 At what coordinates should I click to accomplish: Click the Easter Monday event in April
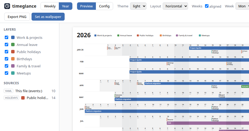click(x=140, y=83)
